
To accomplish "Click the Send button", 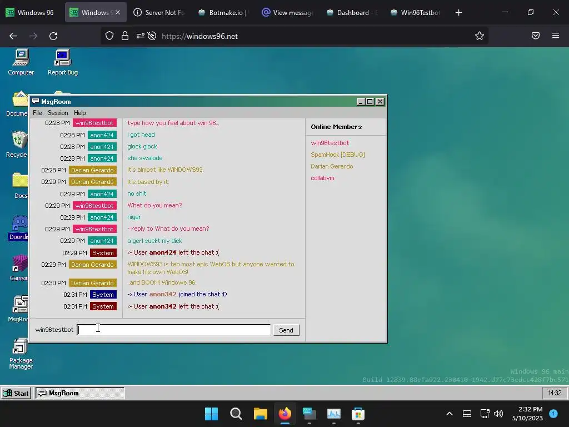I will (x=286, y=330).
